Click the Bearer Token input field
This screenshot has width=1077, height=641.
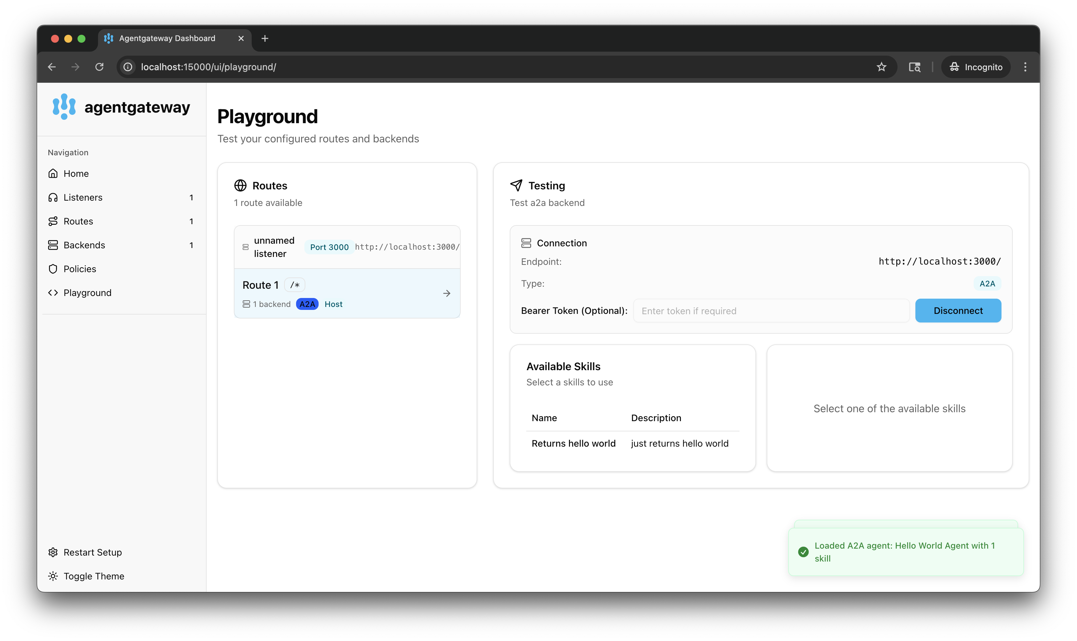pos(771,311)
